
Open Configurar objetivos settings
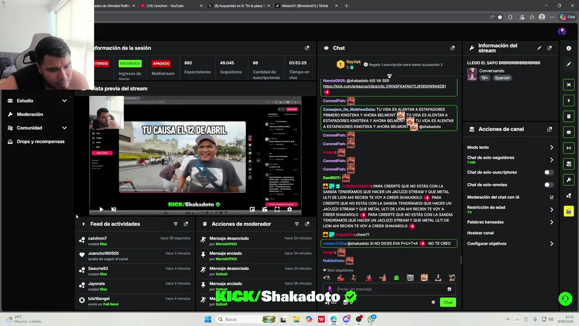(x=510, y=244)
